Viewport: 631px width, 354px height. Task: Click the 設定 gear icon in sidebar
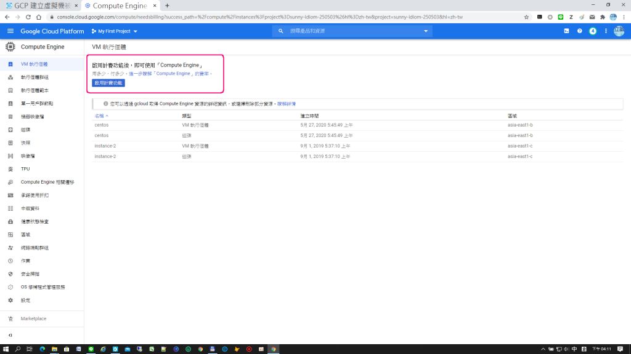[10, 300]
